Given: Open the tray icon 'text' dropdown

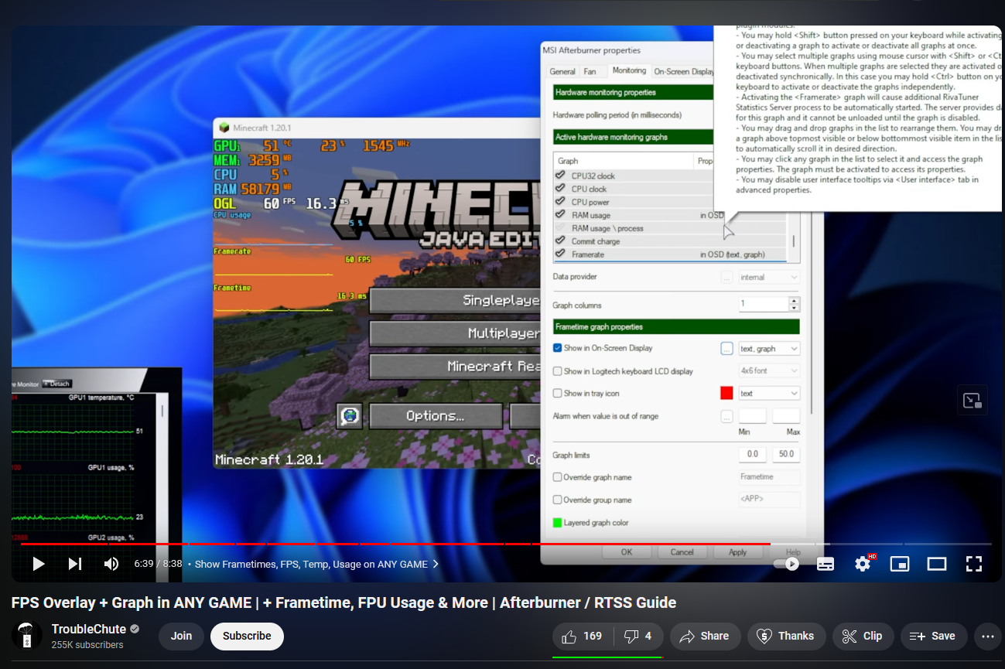Looking at the screenshot, I should click(768, 394).
